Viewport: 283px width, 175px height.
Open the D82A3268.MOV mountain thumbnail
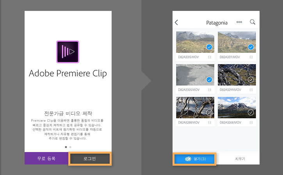tap(237, 108)
